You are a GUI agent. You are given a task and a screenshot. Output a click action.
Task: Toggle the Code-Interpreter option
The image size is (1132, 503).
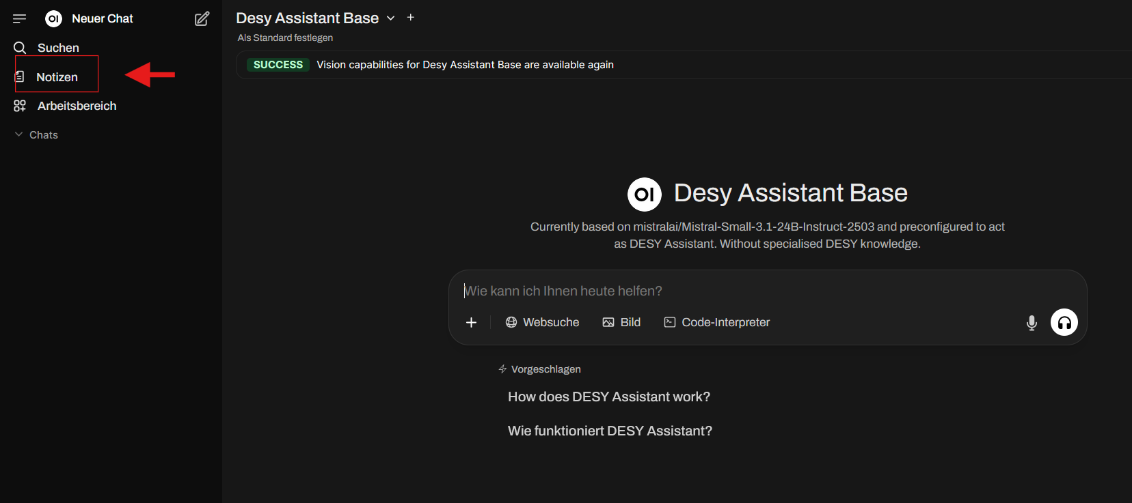point(717,322)
